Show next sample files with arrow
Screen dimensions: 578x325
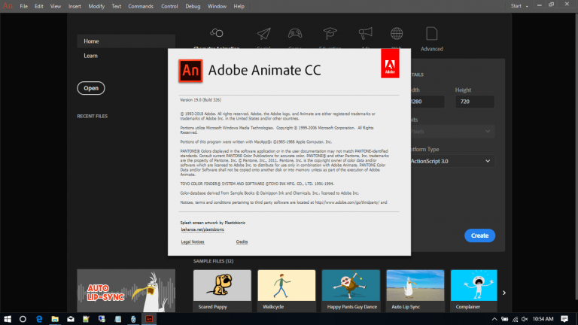[x=504, y=293]
